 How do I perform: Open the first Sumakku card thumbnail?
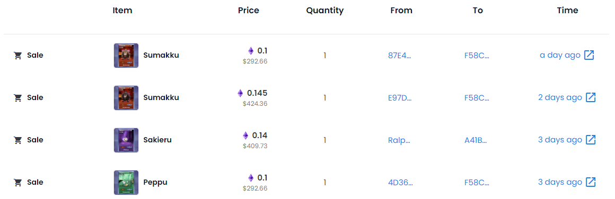pos(126,56)
